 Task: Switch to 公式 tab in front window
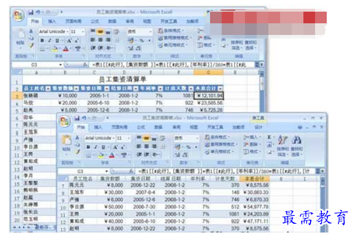pos(141,127)
